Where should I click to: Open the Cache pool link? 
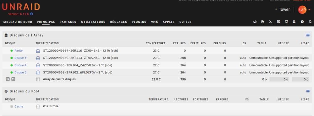(x=19, y=106)
